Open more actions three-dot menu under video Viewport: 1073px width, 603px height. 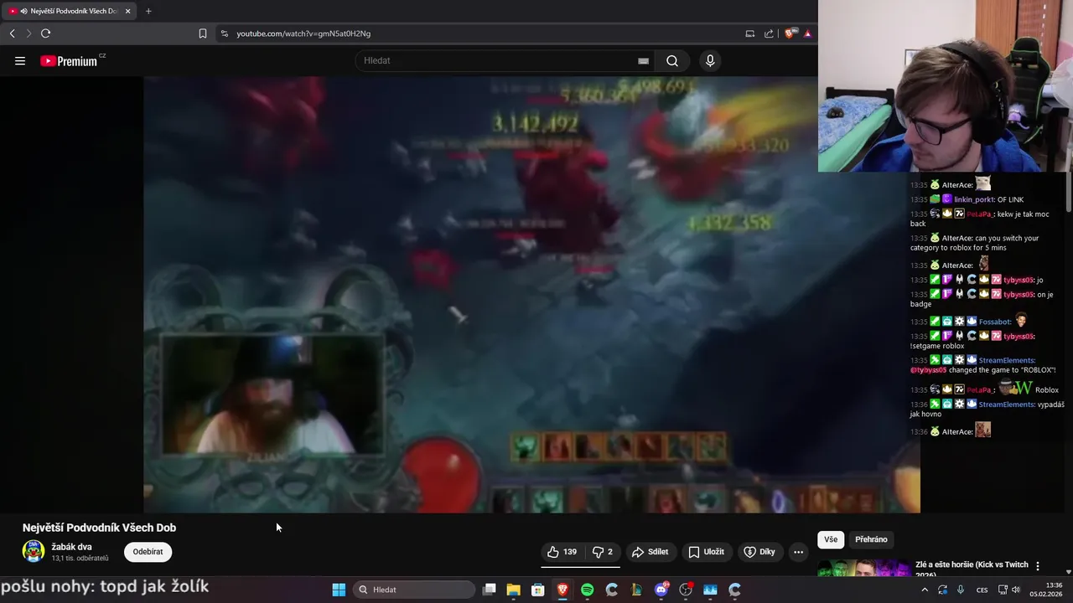[x=798, y=552]
